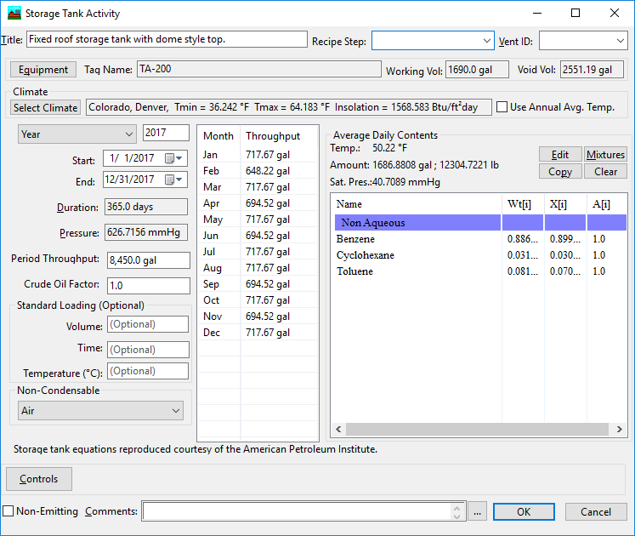Screen dimensions: 635x536
Task: Click the Cancel button
Action: coord(596,511)
